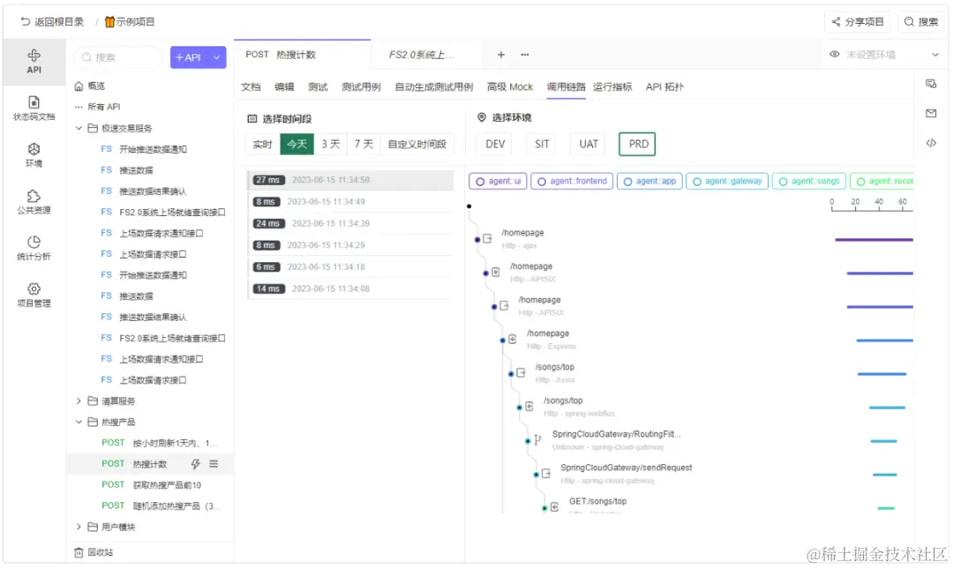Switch to the 文档 tab

point(251,87)
